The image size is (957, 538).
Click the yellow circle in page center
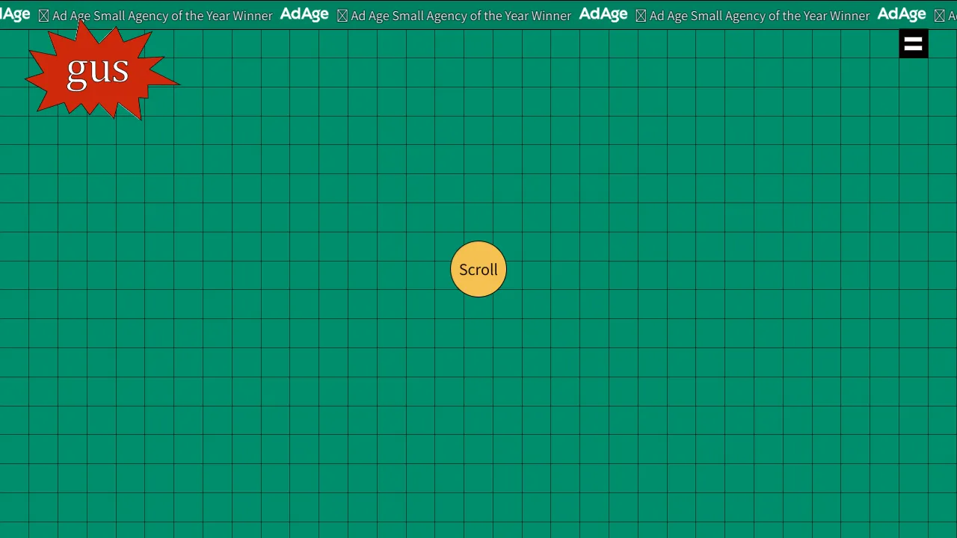[478, 269]
